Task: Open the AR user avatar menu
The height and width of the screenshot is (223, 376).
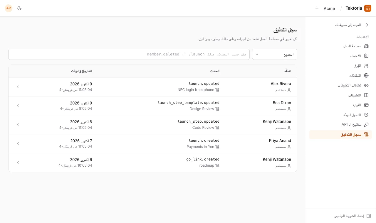Action: pyautogui.click(x=9, y=8)
